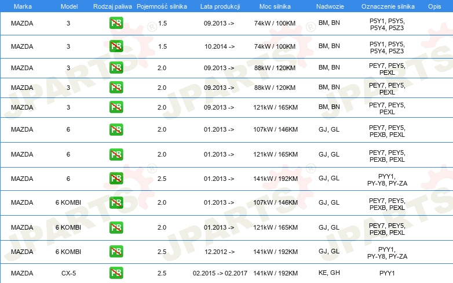Screen dimensions: 453x283
Task: Click "P5Y1, P5Y5, P5Y4, P5Z3" in 10.2014 row
Action: click(387, 48)
